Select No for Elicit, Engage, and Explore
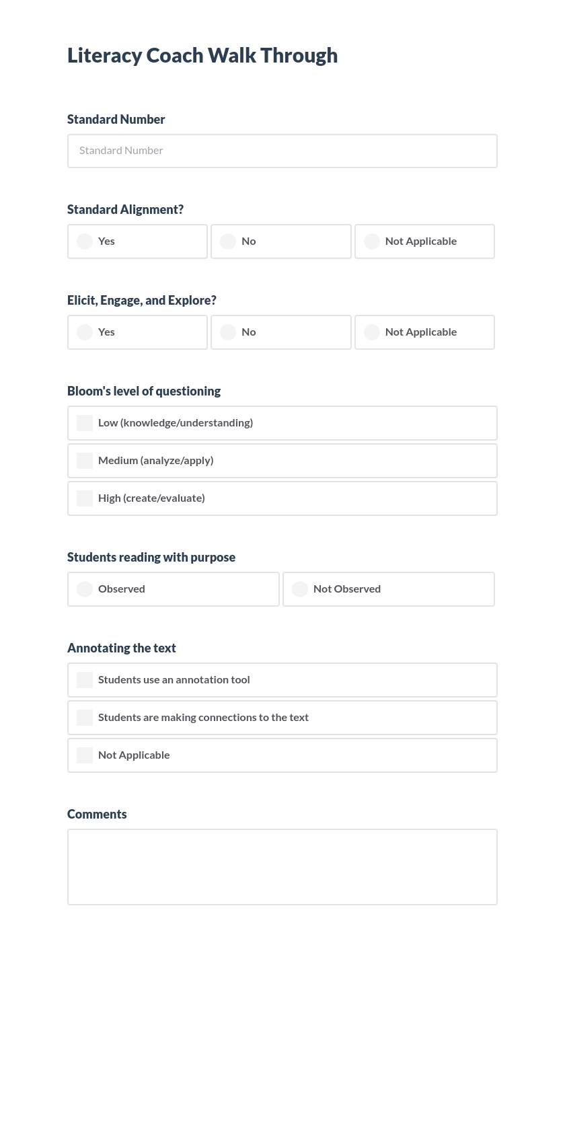 (228, 332)
